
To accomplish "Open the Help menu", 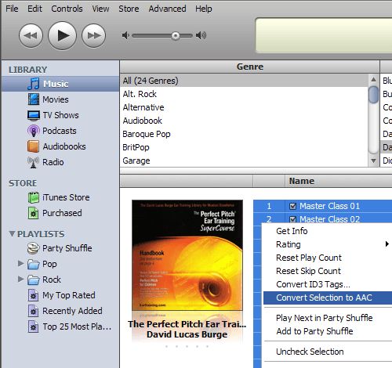I will (x=204, y=9).
